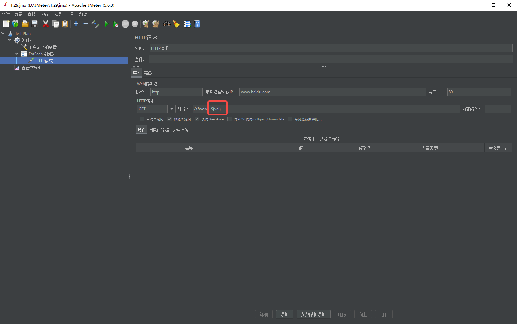Click the 端口号 port field
The image size is (517, 324).
[479, 92]
